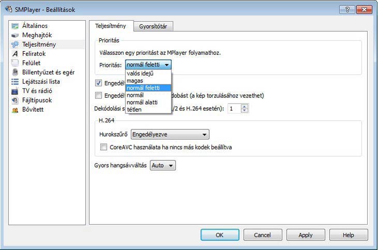Click the SMPlayer title bar icon

tap(9, 9)
